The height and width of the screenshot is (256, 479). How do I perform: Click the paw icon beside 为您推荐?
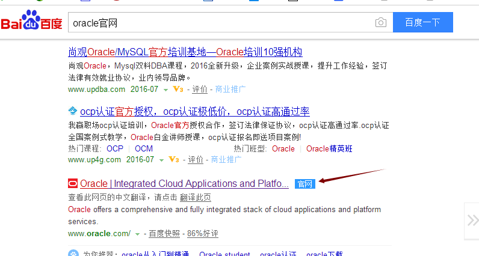click(x=73, y=254)
